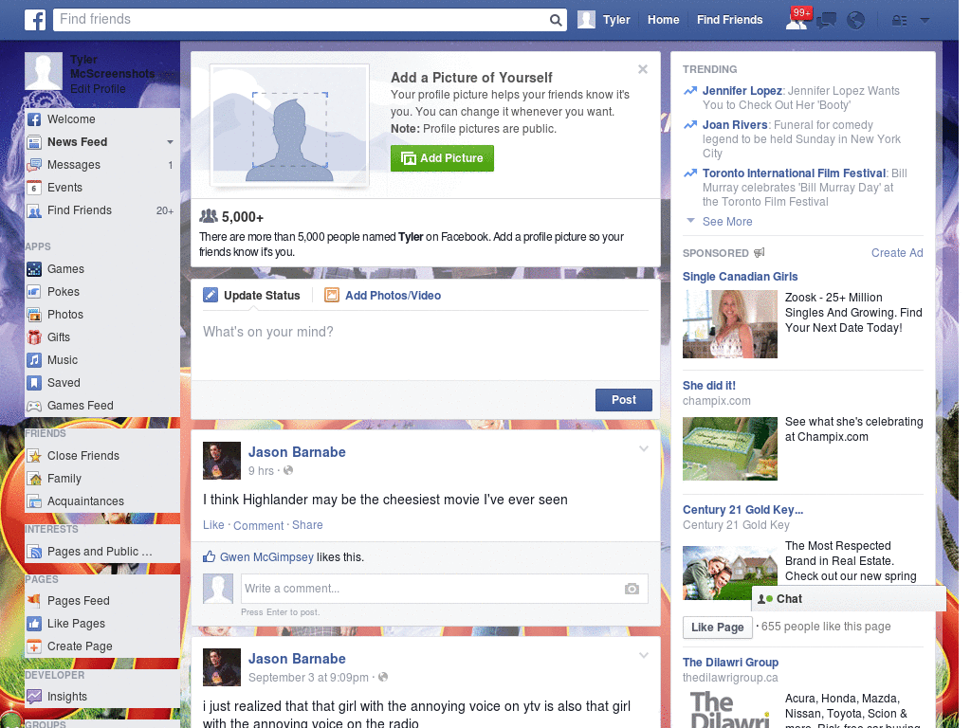
Task: Open Pokes icon in sidebar
Action: click(34, 292)
